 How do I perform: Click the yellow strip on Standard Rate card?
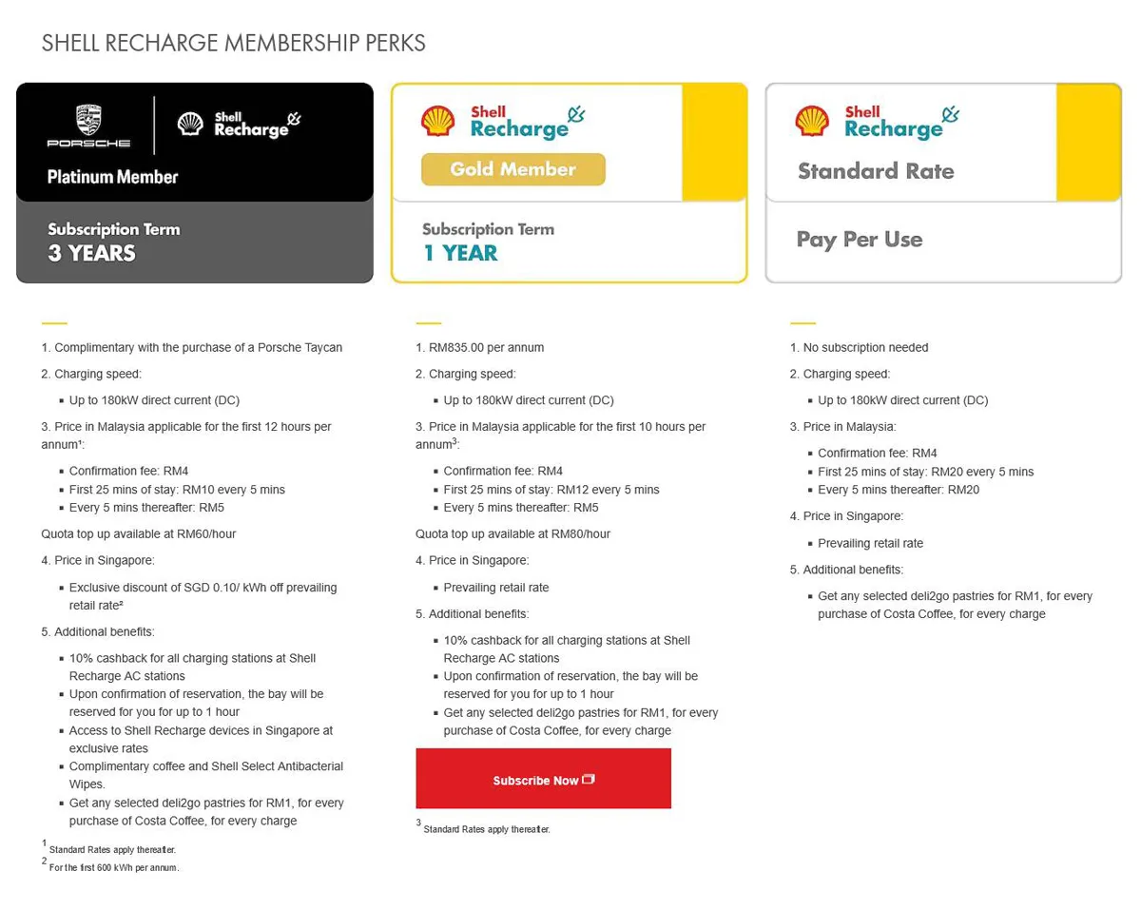pyautogui.click(x=1089, y=143)
